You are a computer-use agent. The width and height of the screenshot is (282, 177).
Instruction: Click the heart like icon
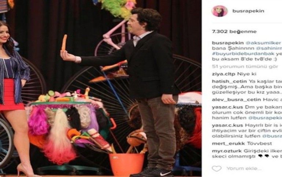tap(216, 169)
